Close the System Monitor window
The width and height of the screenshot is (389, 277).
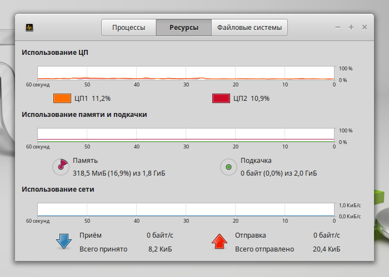tap(364, 27)
